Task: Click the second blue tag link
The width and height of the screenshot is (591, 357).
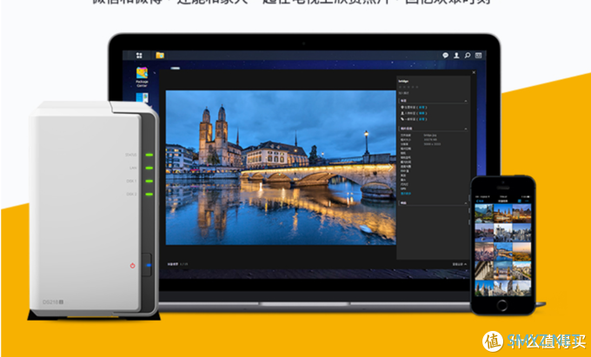Action: pos(422,114)
